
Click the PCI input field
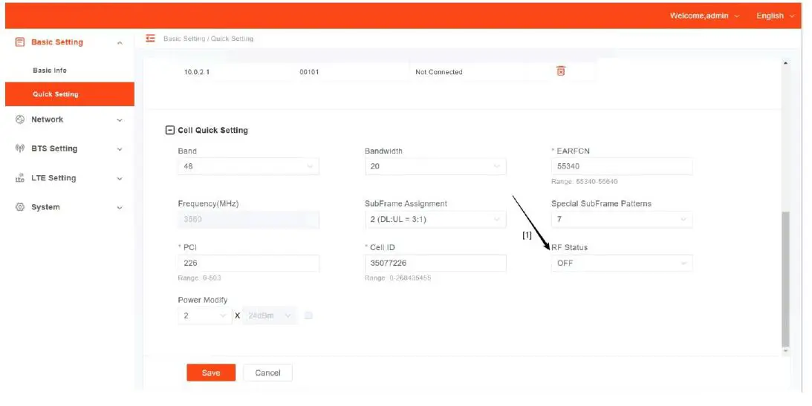click(249, 263)
